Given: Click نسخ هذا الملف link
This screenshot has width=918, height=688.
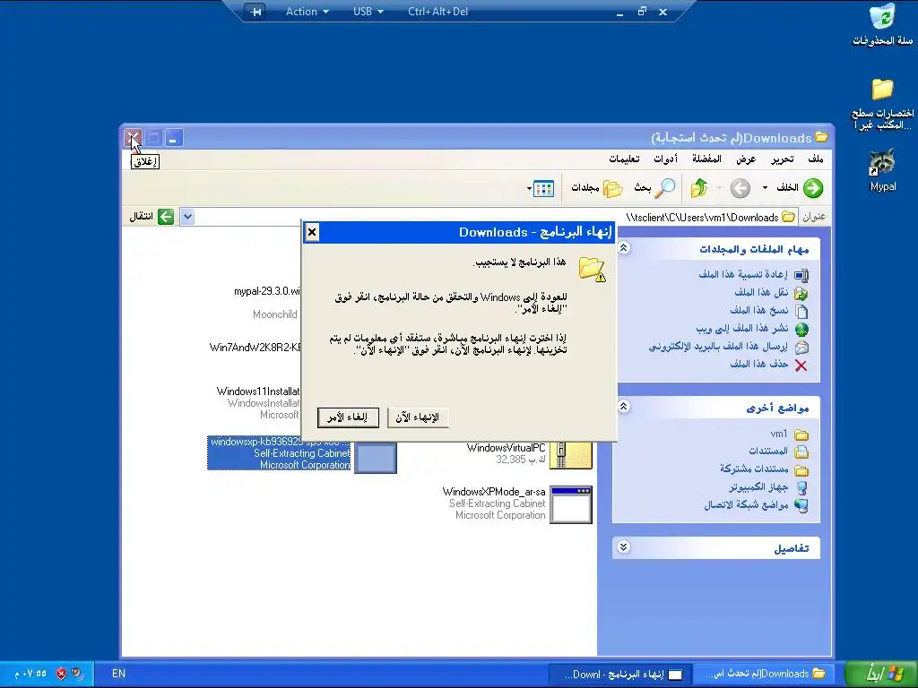Looking at the screenshot, I should 758,310.
